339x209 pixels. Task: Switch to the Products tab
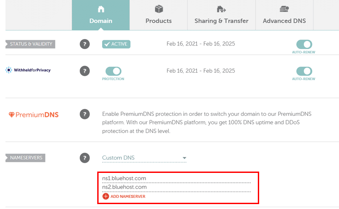click(x=159, y=15)
